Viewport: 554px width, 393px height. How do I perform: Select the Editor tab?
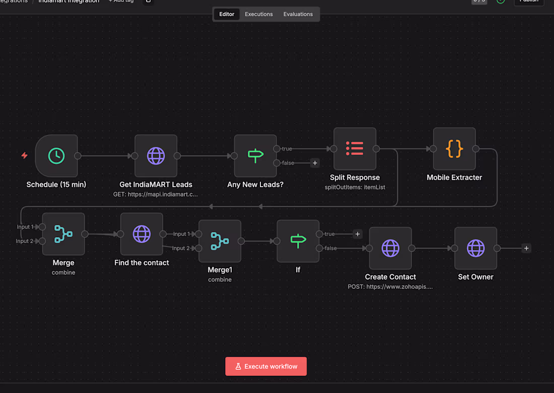pyautogui.click(x=227, y=14)
